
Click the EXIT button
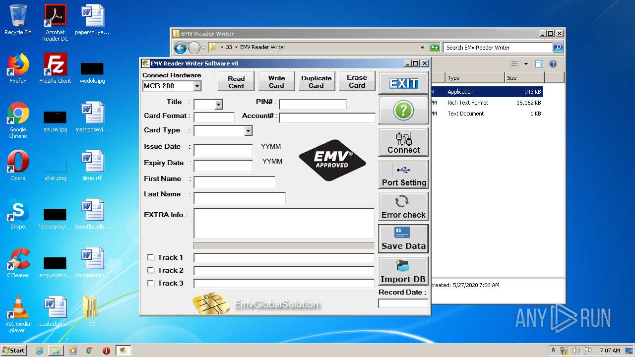403,83
